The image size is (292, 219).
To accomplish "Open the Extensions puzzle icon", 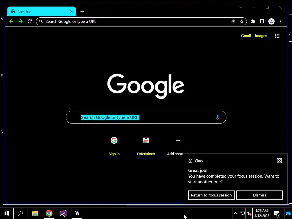I will click(253, 21).
